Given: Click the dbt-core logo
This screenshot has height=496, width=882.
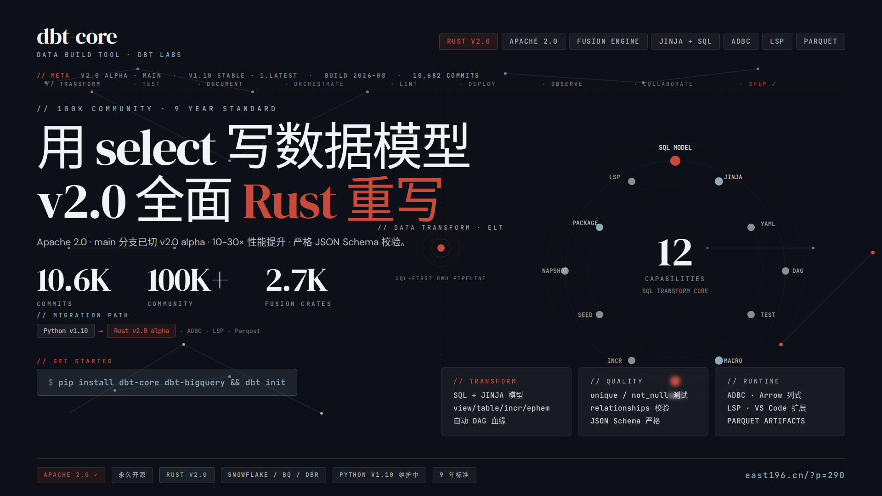Looking at the screenshot, I should click(x=77, y=37).
